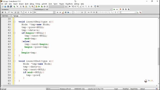Image resolution: width=160 pixels, height=90 pixels.
Task: Switch to the Start here tab
Action: point(5,16)
